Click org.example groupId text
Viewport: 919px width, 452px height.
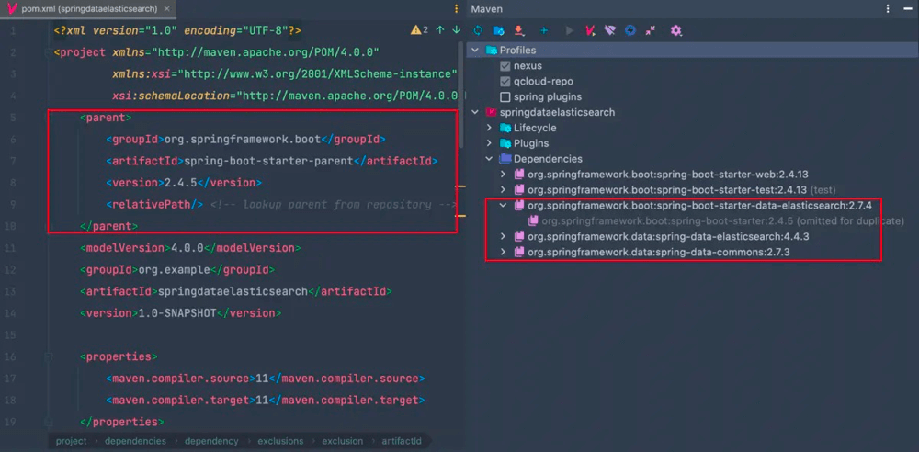pos(174,270)
